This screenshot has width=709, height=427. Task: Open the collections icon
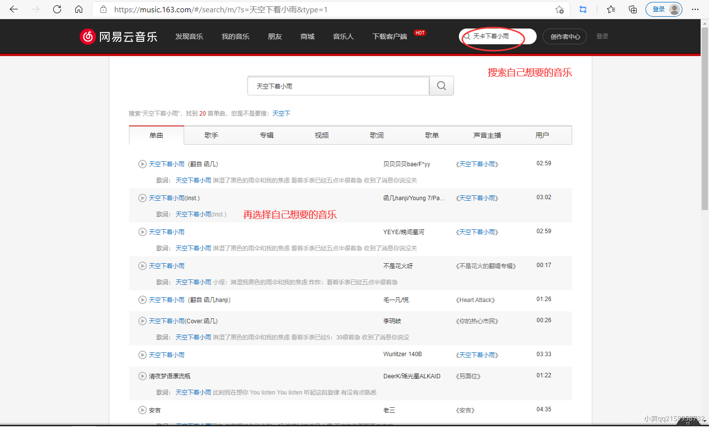point(633,9)
